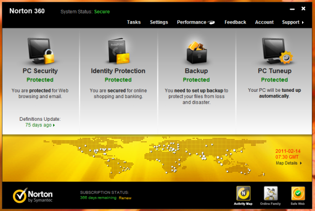Open the Safe Web icon

click(298, 193)
